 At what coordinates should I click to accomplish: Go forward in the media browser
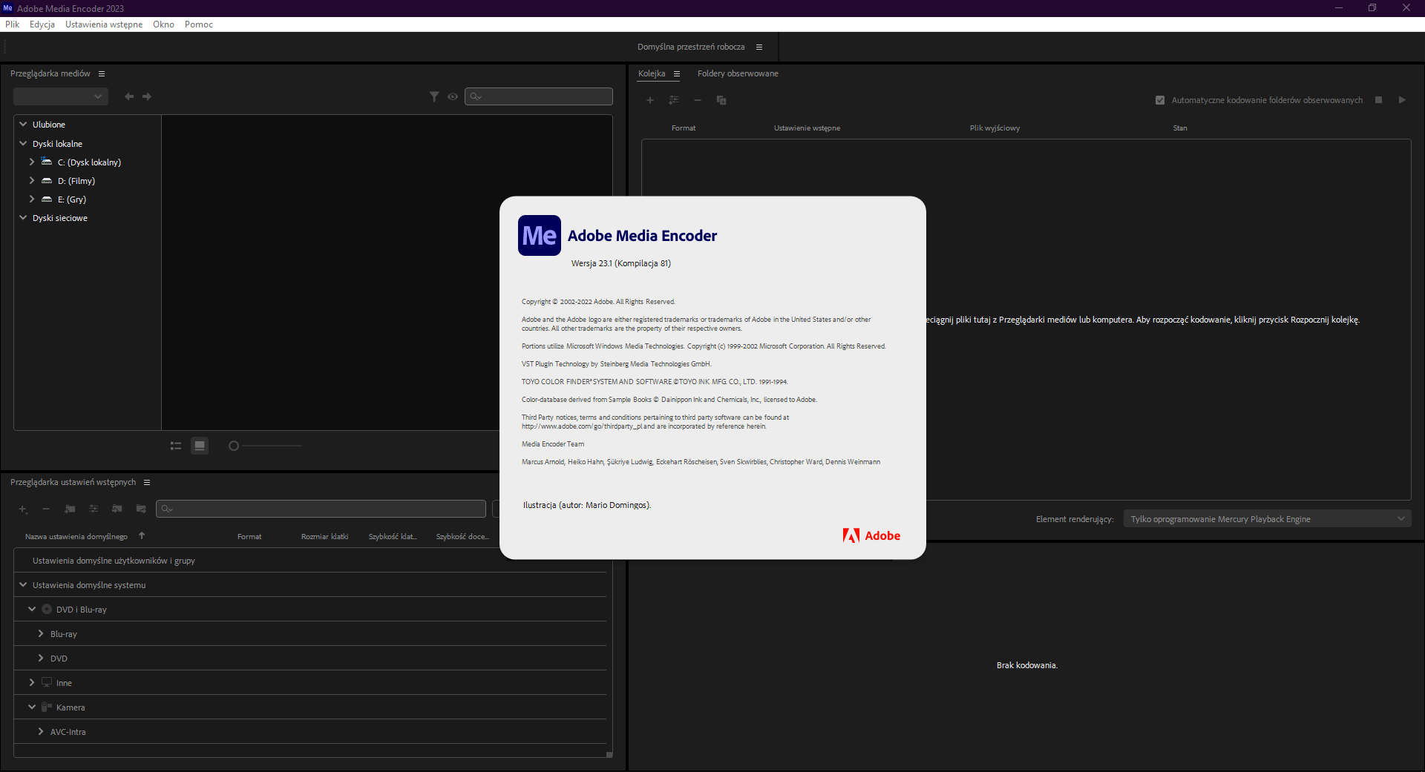(147, 96)
